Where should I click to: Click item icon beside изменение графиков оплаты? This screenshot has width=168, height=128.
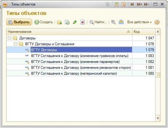click(x=27, y=56)
